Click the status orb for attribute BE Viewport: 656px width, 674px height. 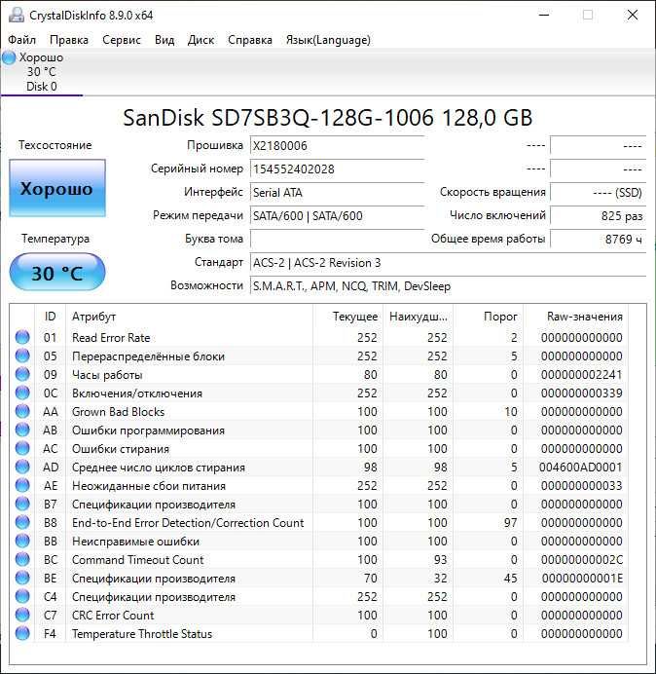tap(22, 578)
